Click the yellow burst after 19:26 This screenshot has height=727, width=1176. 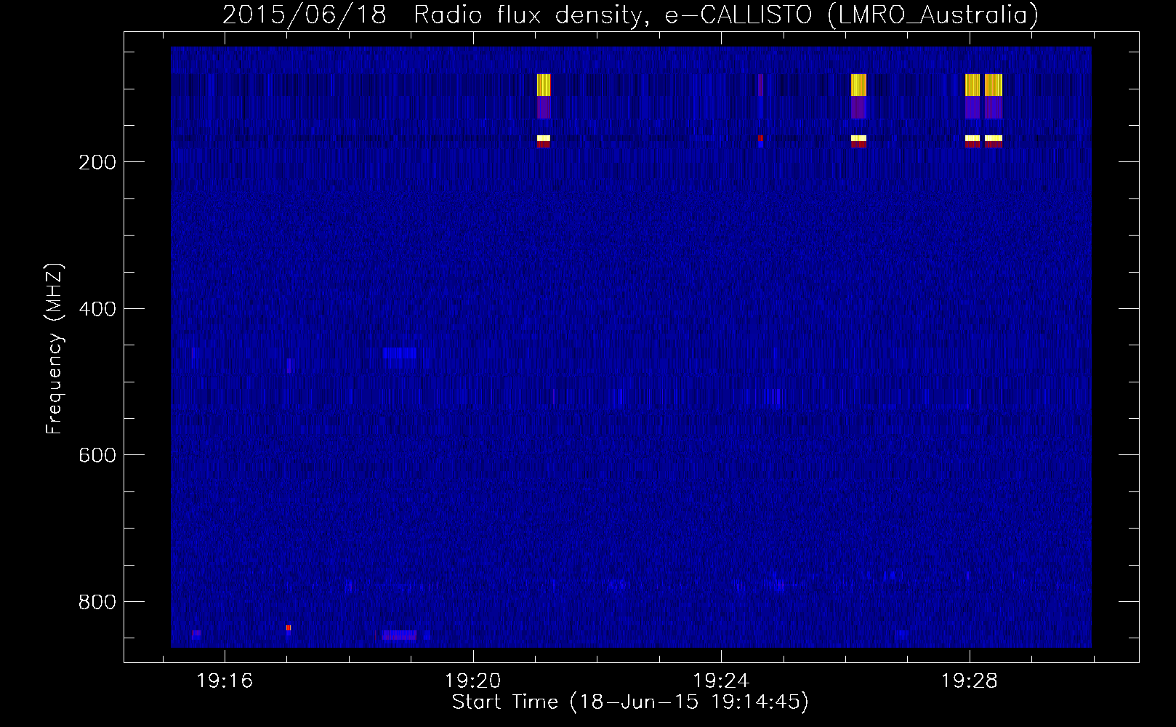pyautogui.click(x=858, y=85)
